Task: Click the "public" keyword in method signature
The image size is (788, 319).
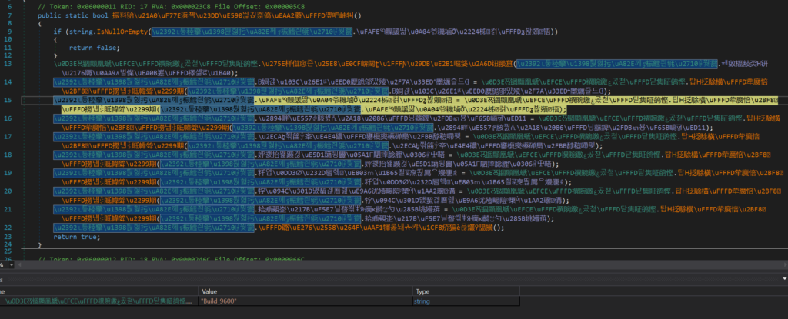Action: tap(48, 15)
